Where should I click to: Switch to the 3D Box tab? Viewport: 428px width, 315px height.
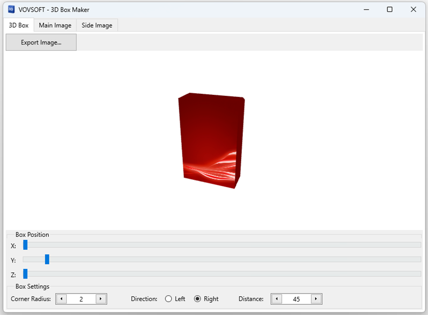(x=19, y=25)
